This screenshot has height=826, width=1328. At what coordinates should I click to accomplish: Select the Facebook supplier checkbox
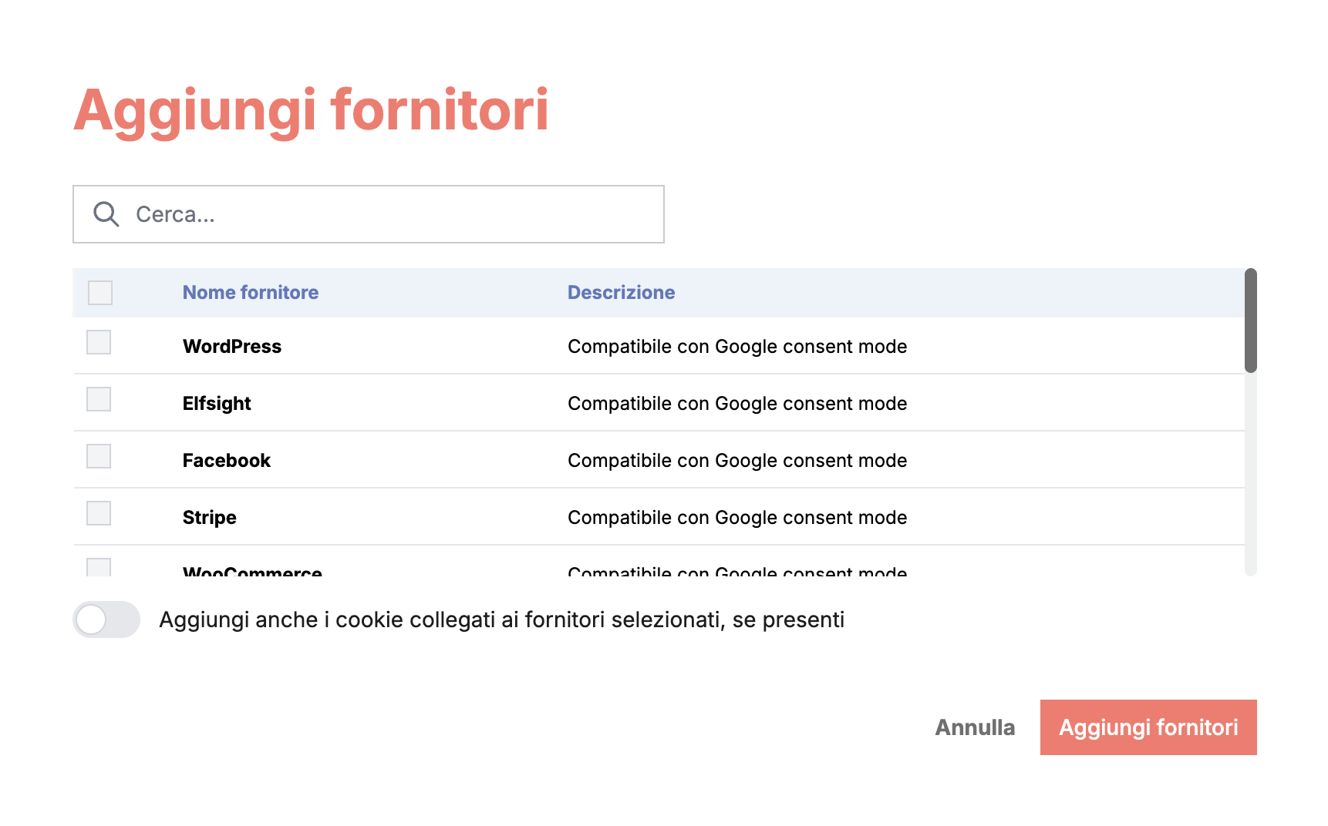(99, 456)
